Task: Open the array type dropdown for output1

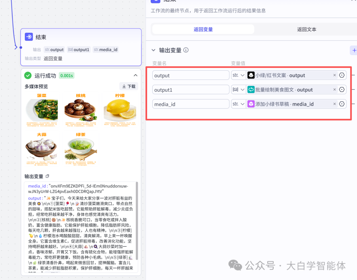Action: coord(238,89)
